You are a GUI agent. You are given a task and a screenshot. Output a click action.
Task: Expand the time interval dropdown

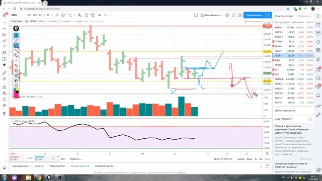pos(51,15)
